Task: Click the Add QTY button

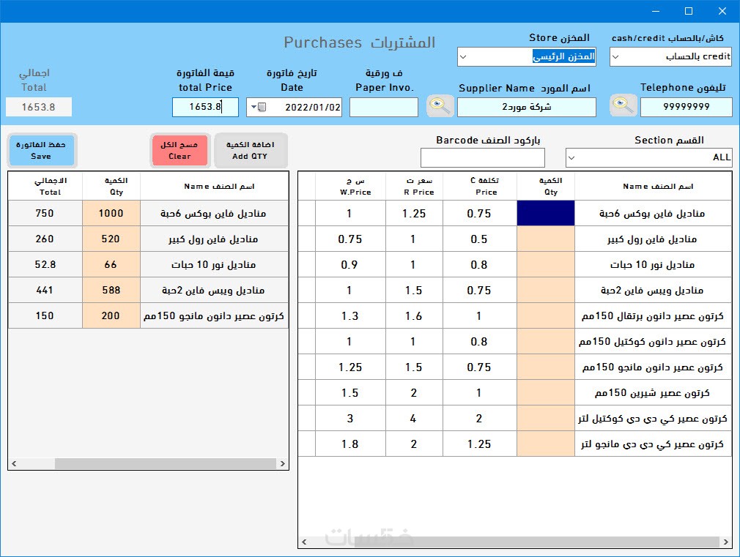Action: pos(250,151)
